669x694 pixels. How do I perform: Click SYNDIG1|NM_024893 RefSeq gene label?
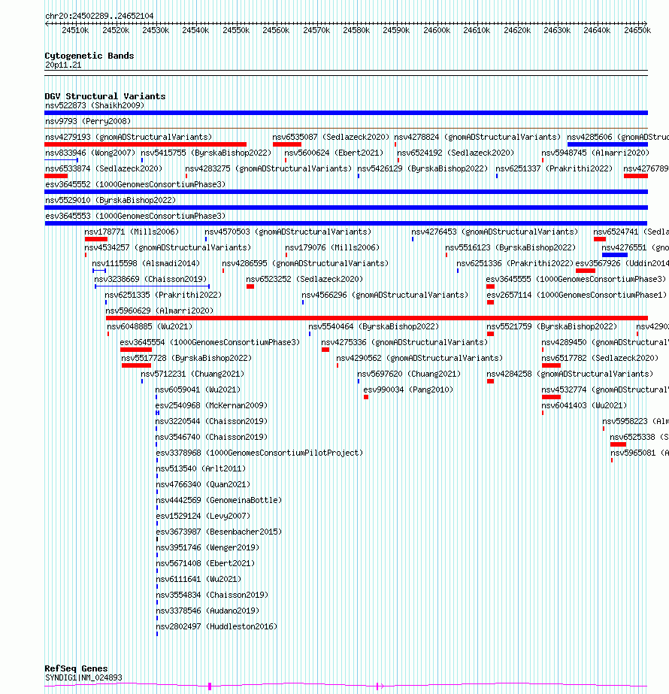coord(83,677)
